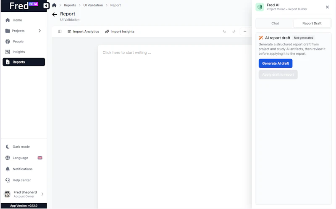The width and height of the screenshot is (336, 209).
Task: Open Home label in the sidebar
Action: [x=17, y=20]
